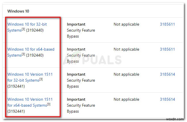
Task: Click 3185611 link in the x64-based Systems row
Action: click(x=167, y=49)
